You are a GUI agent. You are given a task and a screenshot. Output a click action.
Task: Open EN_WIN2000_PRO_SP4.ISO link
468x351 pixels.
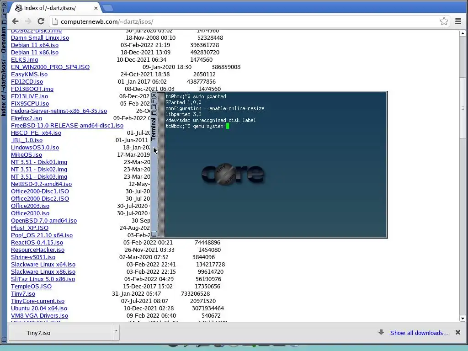50,67
